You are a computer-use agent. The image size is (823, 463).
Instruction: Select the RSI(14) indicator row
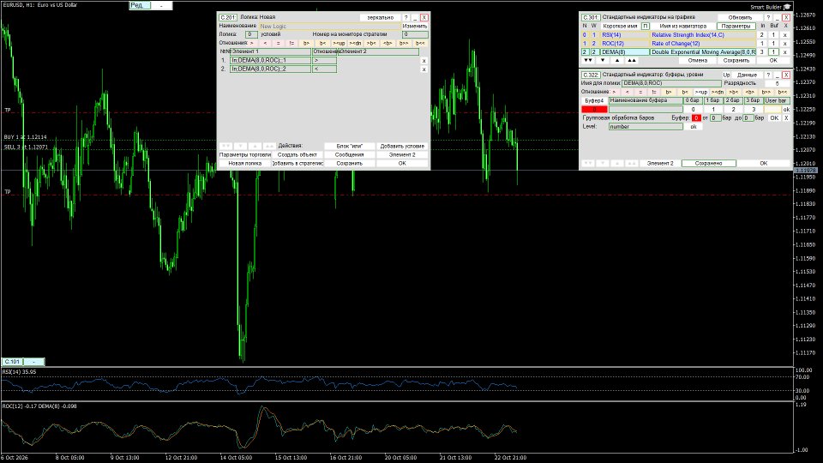[x=625, y=35]
